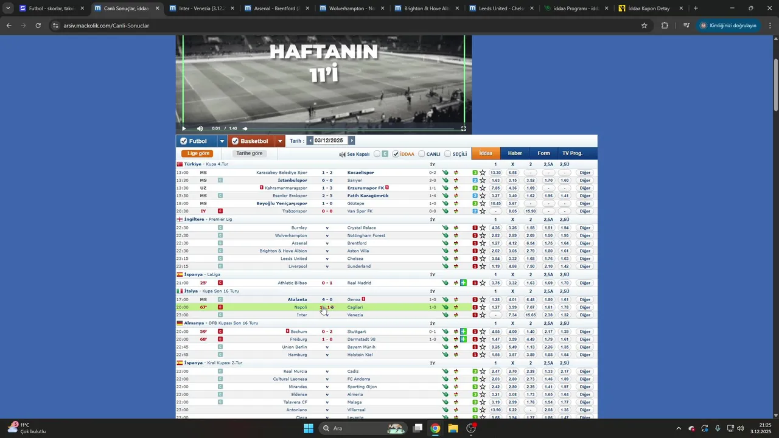779x438 pixels.
Task: Click the date field 03/12/2025
Action: point(329,141)
